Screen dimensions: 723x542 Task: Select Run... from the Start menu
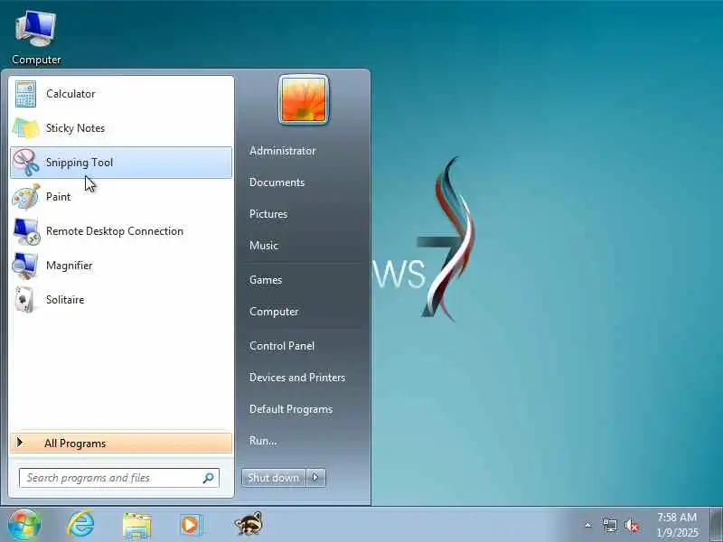(263, 441)
